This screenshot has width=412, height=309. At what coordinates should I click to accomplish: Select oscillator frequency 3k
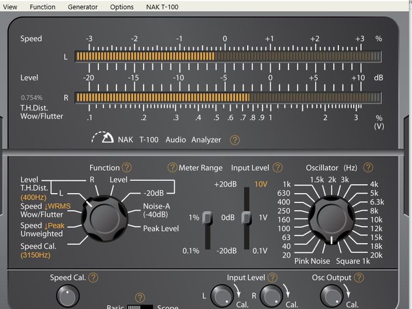pyautogui.click(x=345, y=180)
